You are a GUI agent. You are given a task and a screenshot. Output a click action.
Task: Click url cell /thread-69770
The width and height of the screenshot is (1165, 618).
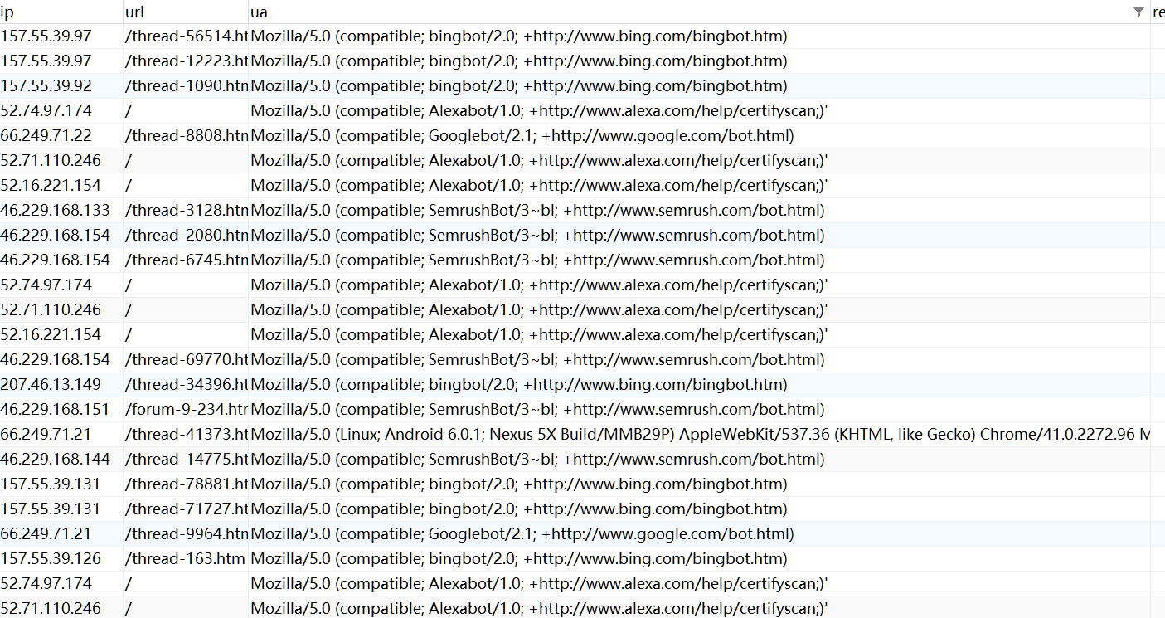pyautogui.click(x=186, y=360)
